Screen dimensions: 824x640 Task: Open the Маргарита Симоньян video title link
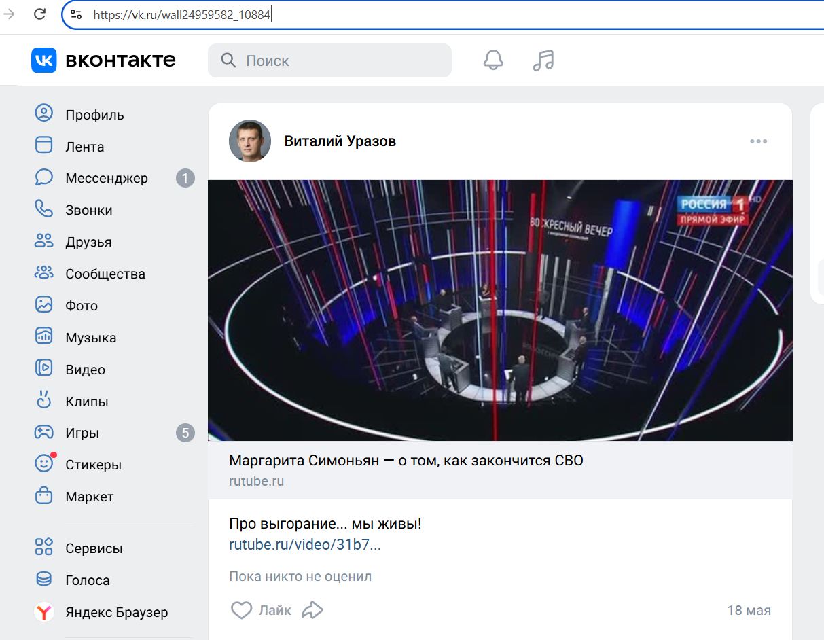click(x=406, y=461)
